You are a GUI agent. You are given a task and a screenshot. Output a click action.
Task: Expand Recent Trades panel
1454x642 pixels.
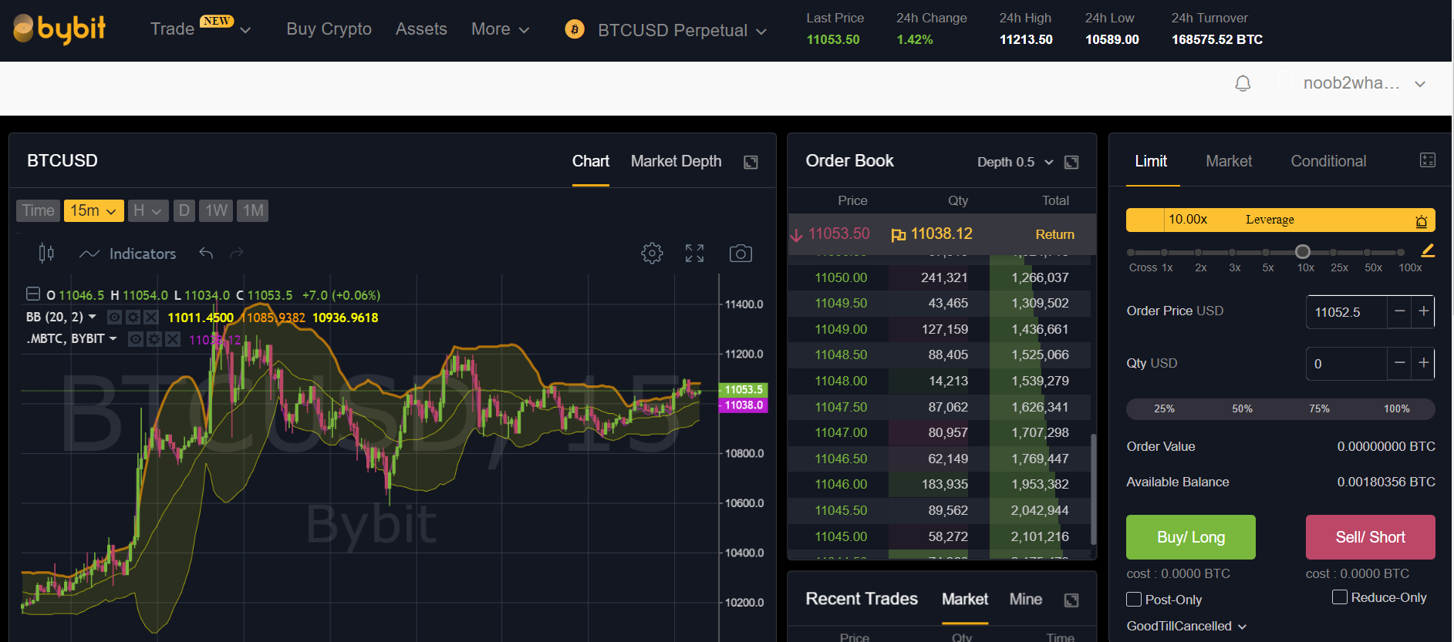[1071, 600]
